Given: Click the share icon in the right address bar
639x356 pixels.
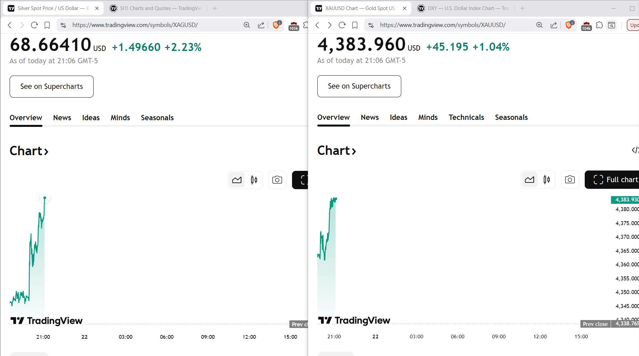Looking at the screenshot, I should pyautogui.click(x=553, y=25).
